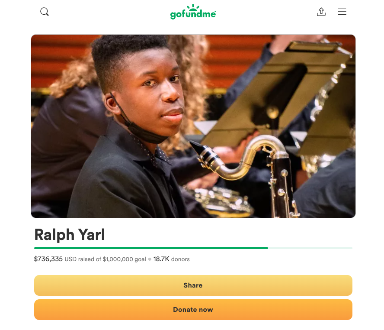Image resolution: width=384 pixels, height=330 pixels.
Task: Click the campaign hero photo
Action: (x=193, y=126)
